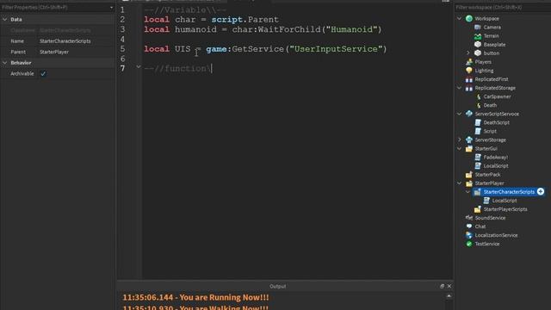Click the TestService icon
Screen dimensions: 551x310
tap(468, 244)
